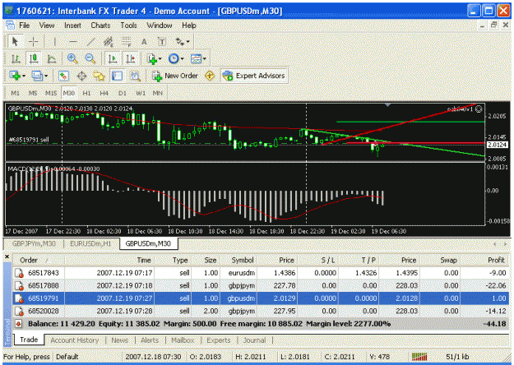Switch chart to Candlesticks view
Screen dimensions: 514x365
34,58
